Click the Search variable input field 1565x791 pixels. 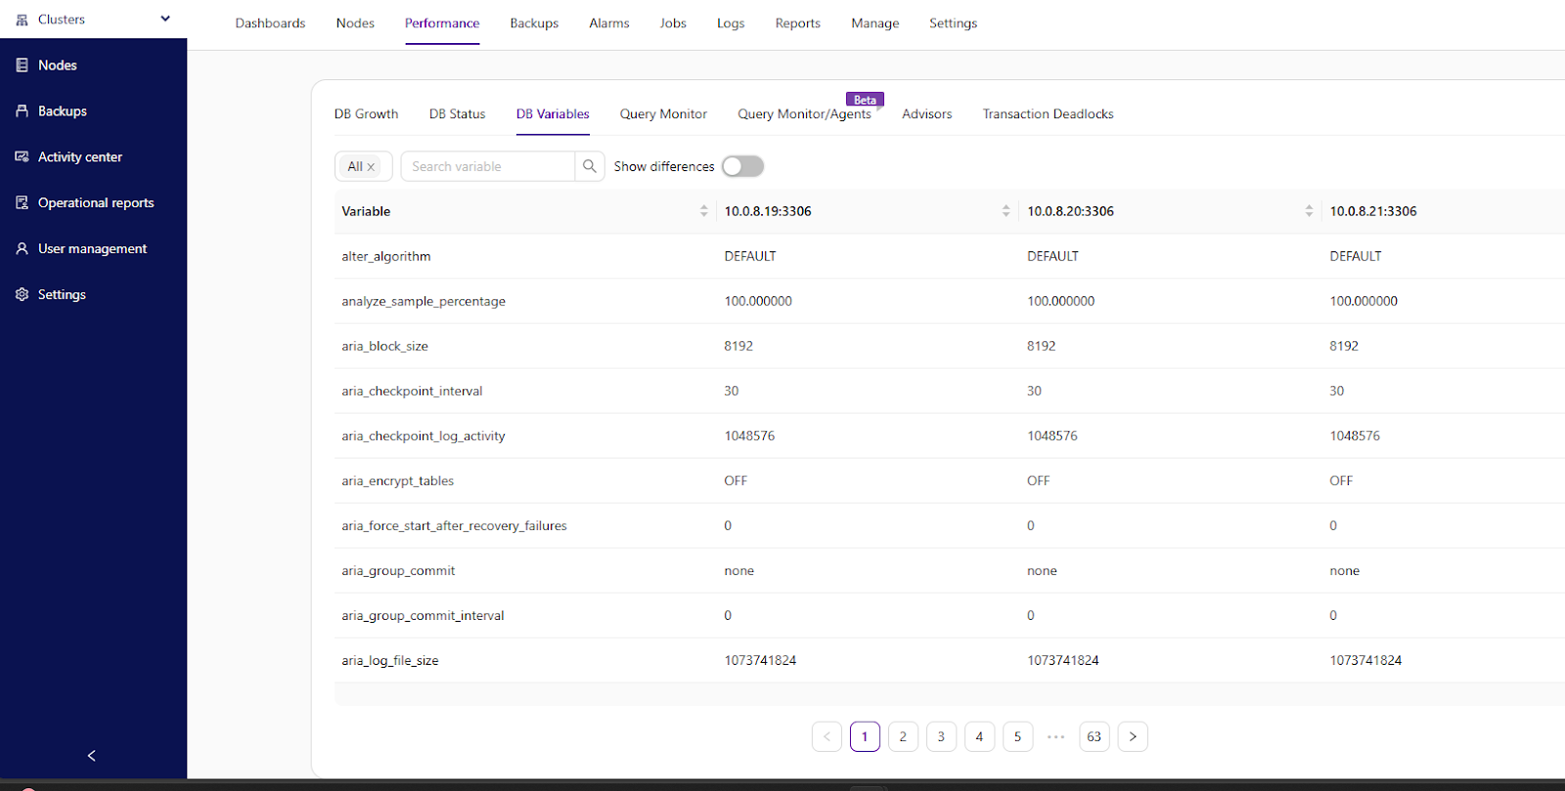[488, 166]
